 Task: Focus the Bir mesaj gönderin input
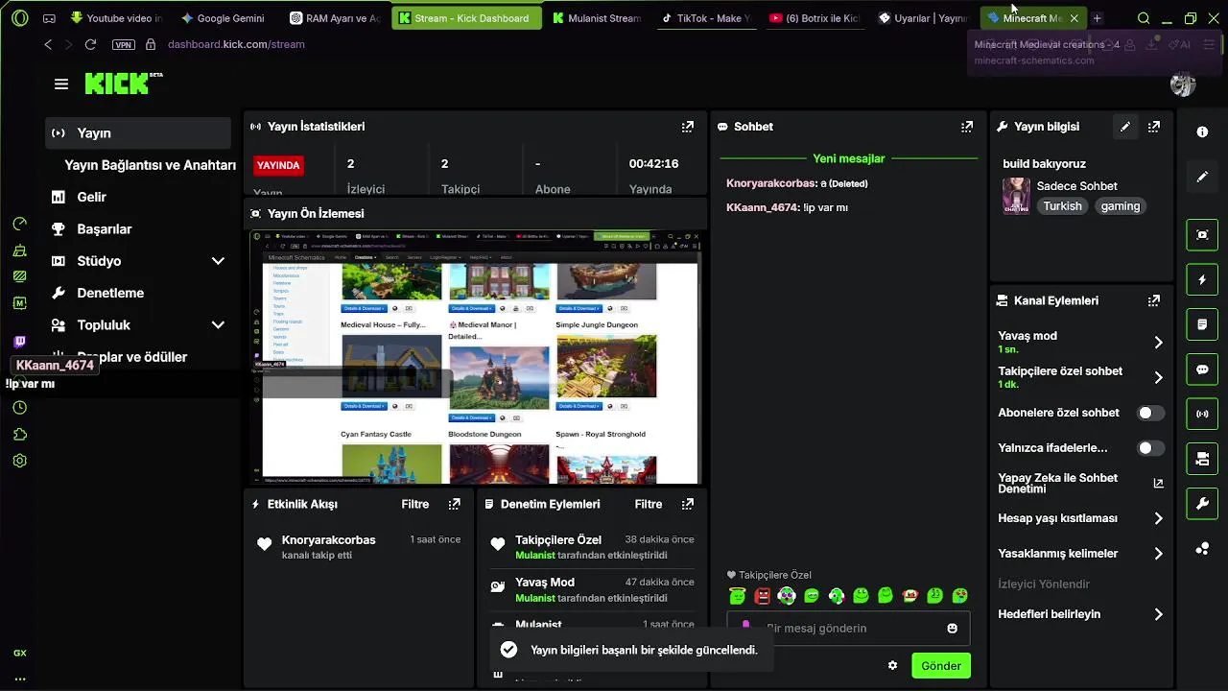[x=848, y=629]
